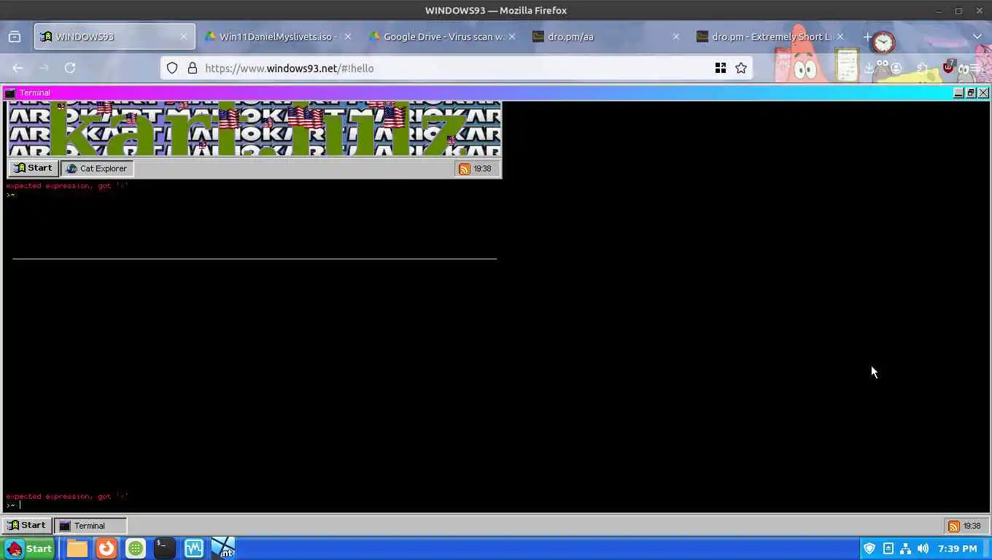The width and height of the screenshot is (992, 560).
Task: Click the 19:38 clock in the bottom Windows93 tray
Action: 972,526
